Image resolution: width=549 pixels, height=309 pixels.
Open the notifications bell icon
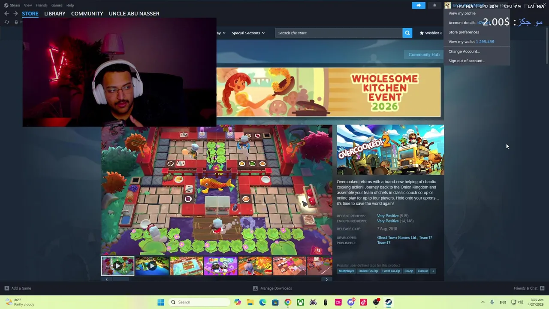point(434,6)
